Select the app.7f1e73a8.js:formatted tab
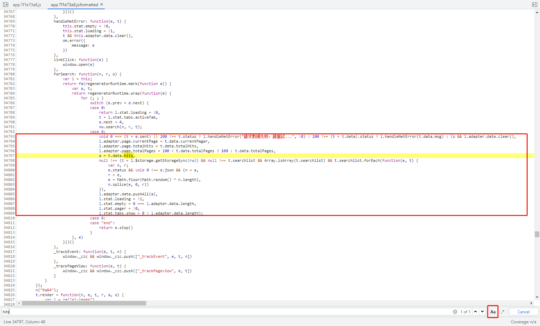 74,5
